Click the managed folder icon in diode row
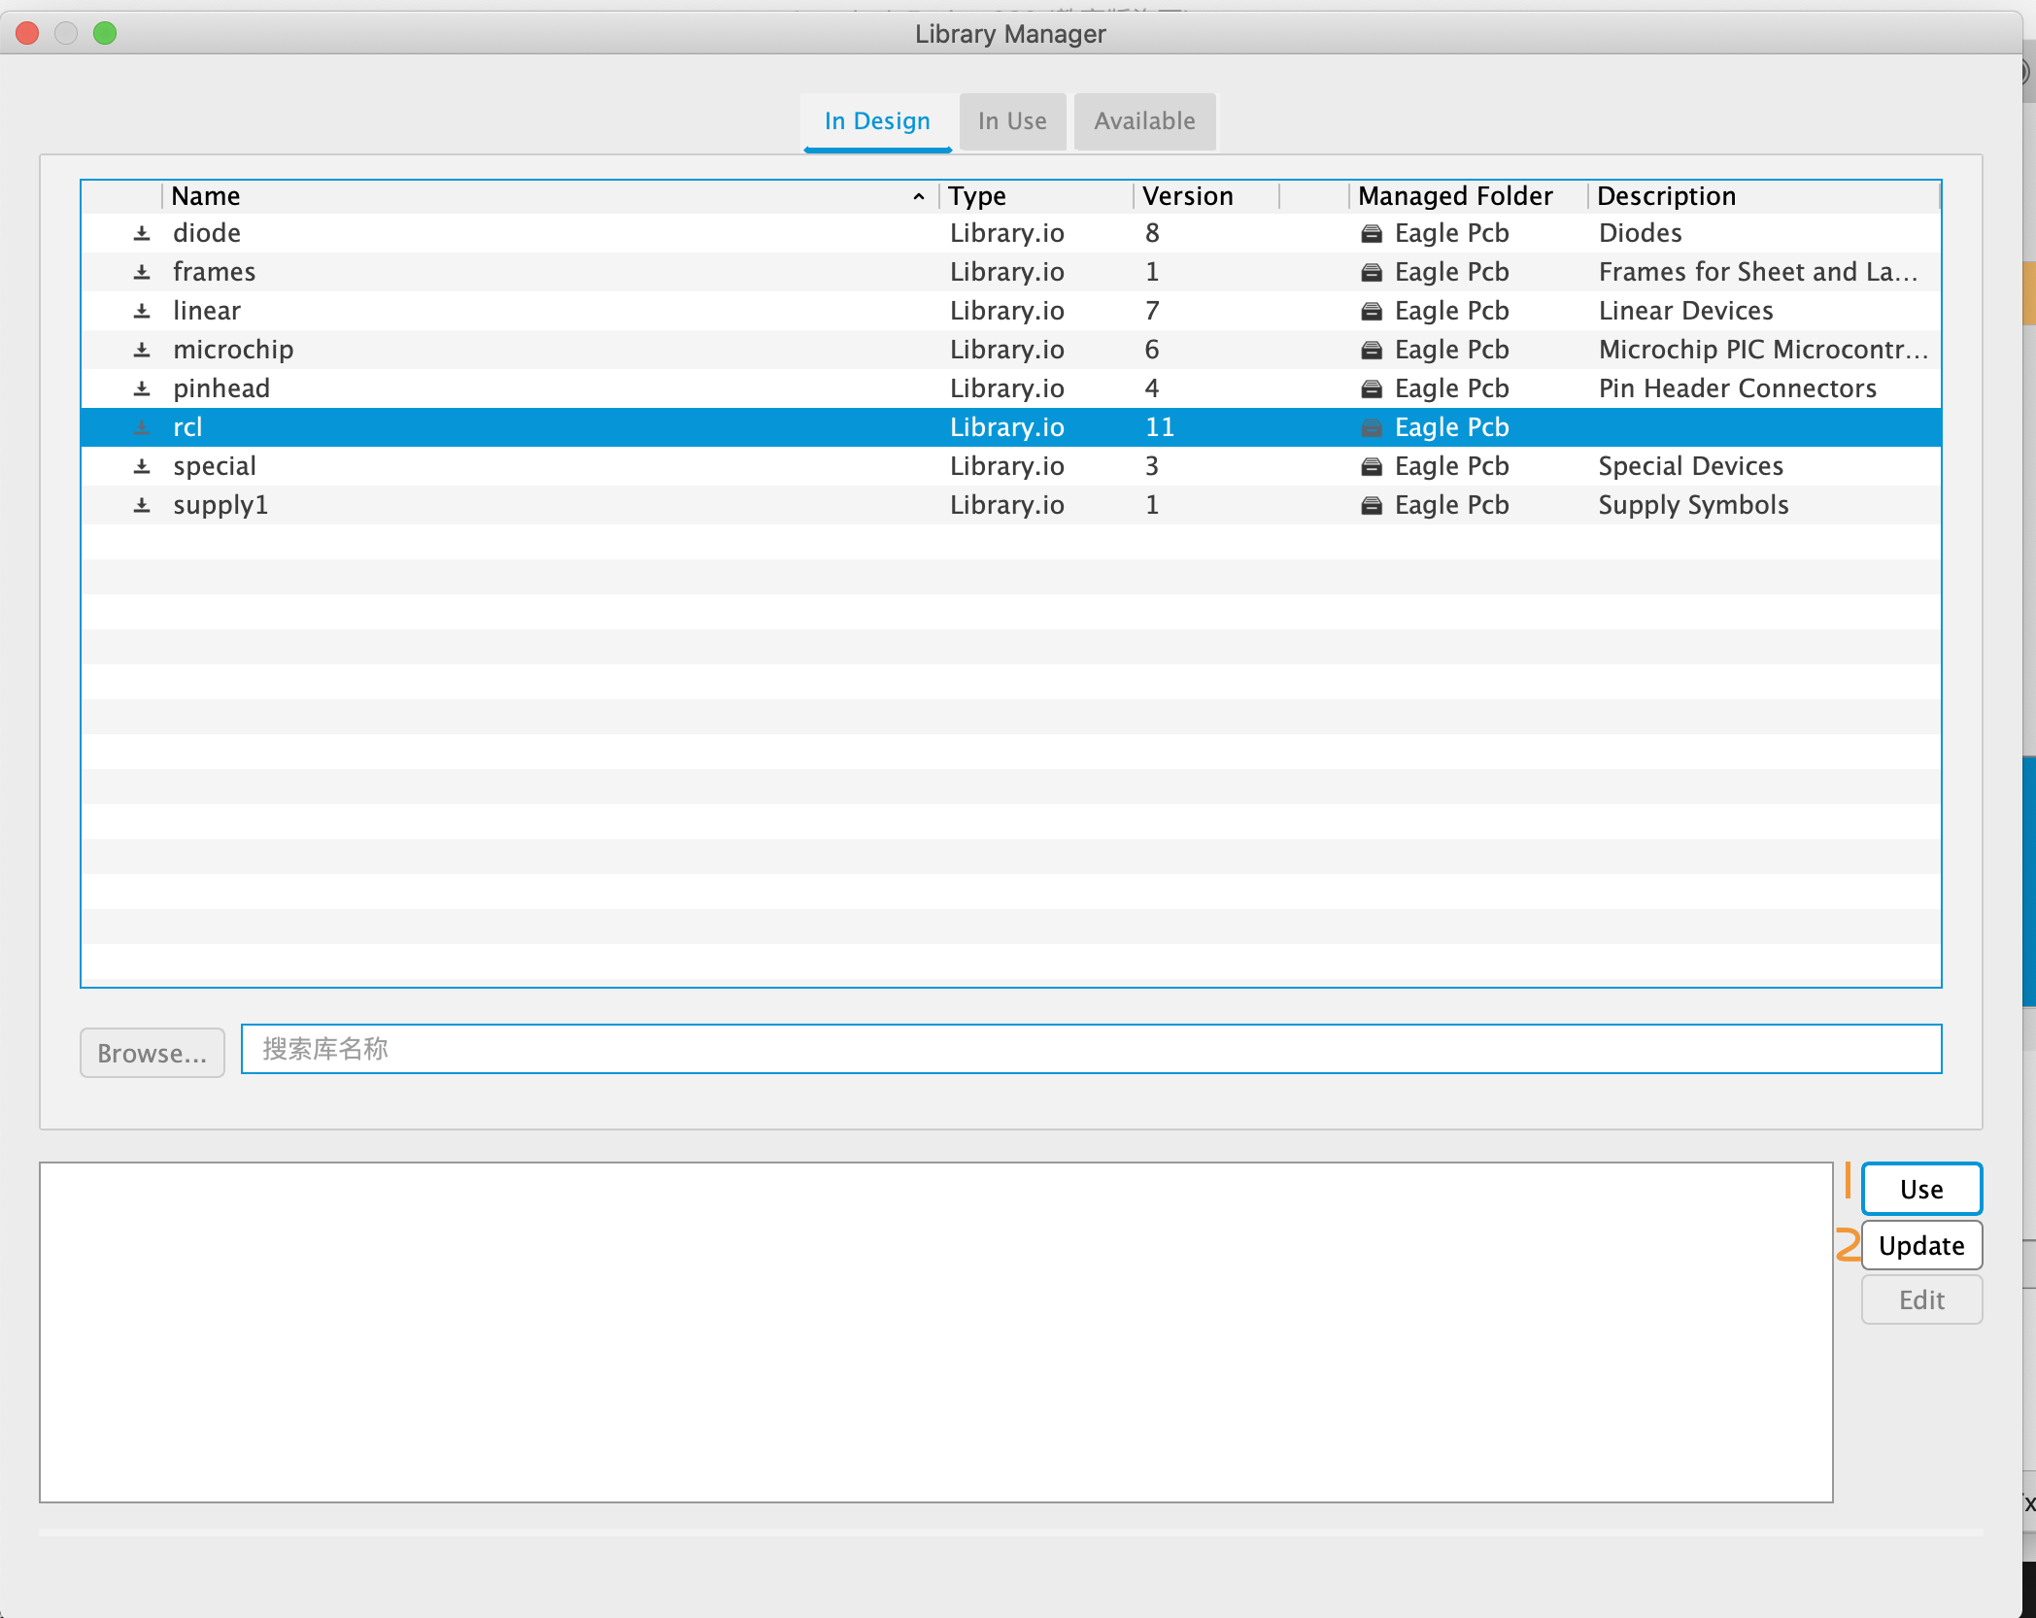 1371,233
